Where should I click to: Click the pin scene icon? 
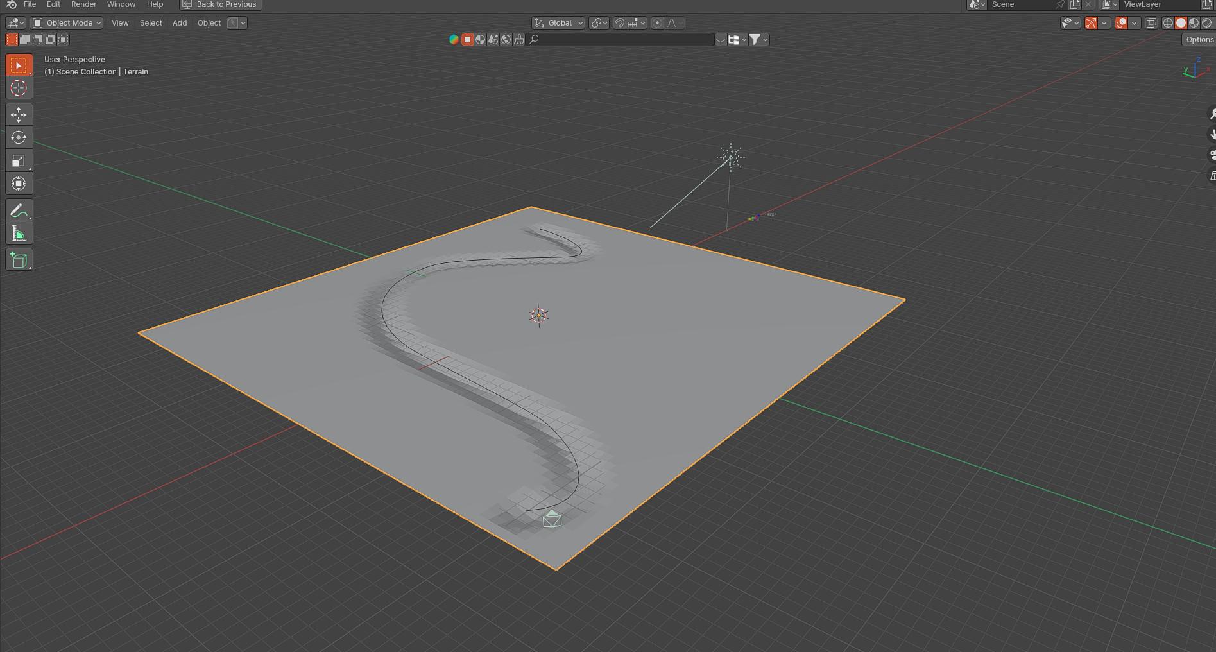(1060, 4)
